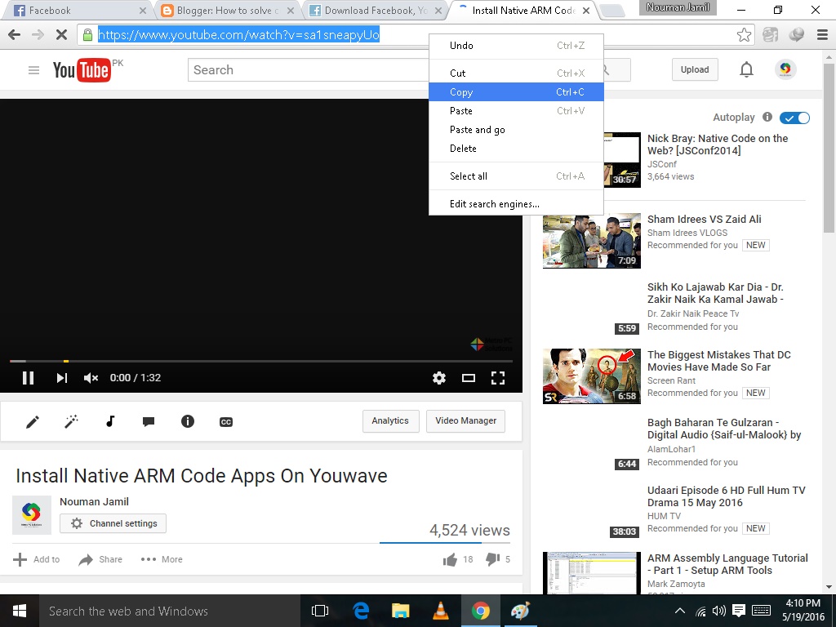This screenshot has width=836, height=627.
Task: Open the Chrome hamburger menu
Action: click(822, 34)
